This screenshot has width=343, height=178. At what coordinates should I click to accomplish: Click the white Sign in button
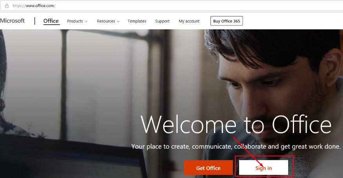click(x=263, y=167)
